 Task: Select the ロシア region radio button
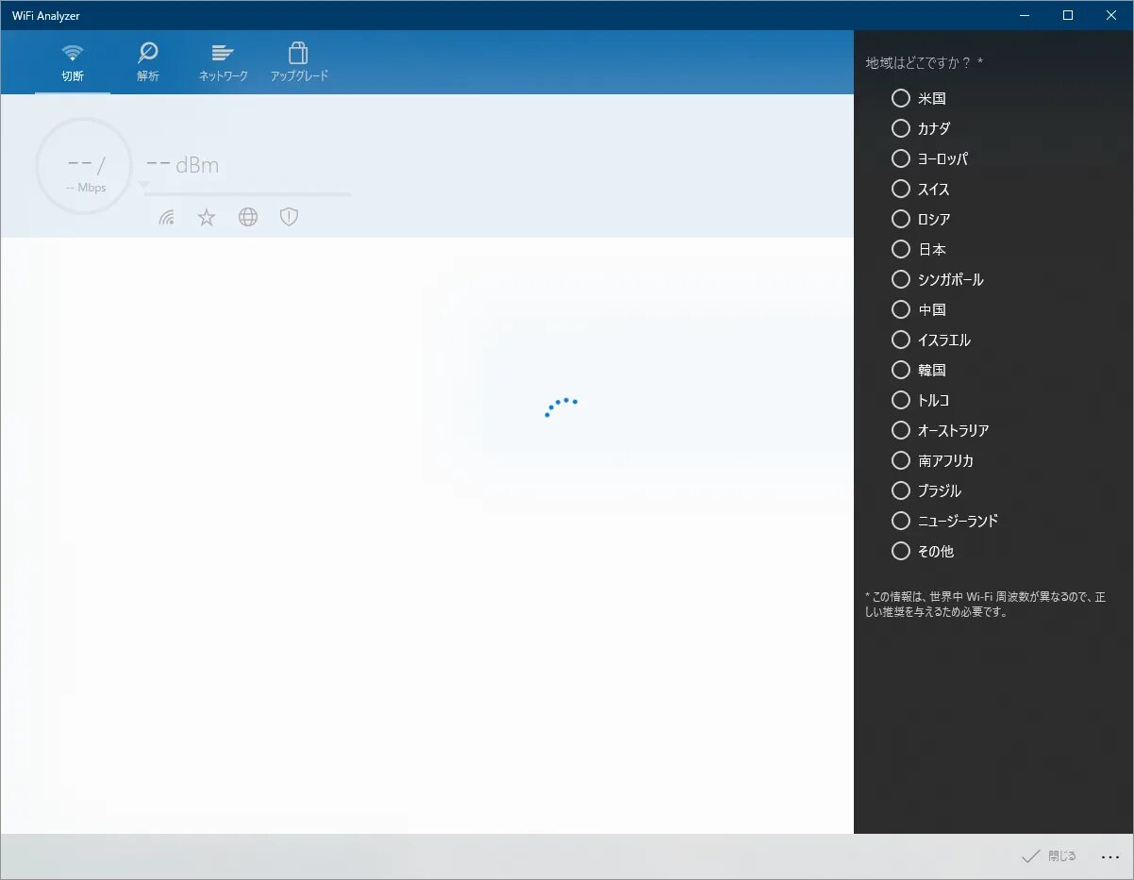(x=901, y=219)
